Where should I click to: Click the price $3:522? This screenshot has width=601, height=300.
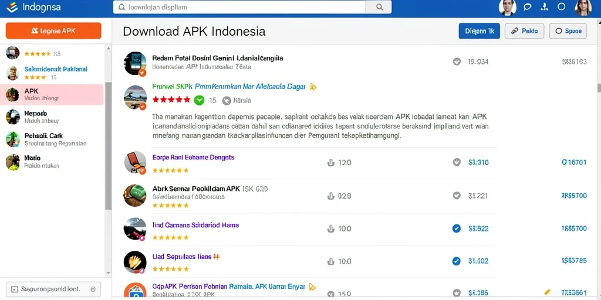pyautogui.click(x=478, y=229)
